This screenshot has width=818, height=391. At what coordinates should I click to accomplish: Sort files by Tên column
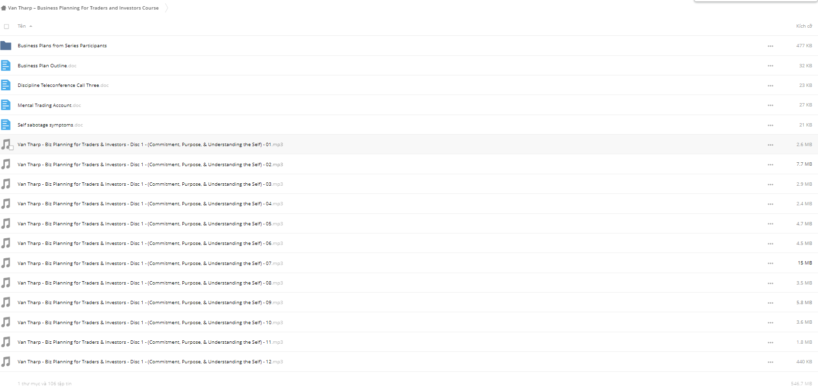(x=22, y=26)
